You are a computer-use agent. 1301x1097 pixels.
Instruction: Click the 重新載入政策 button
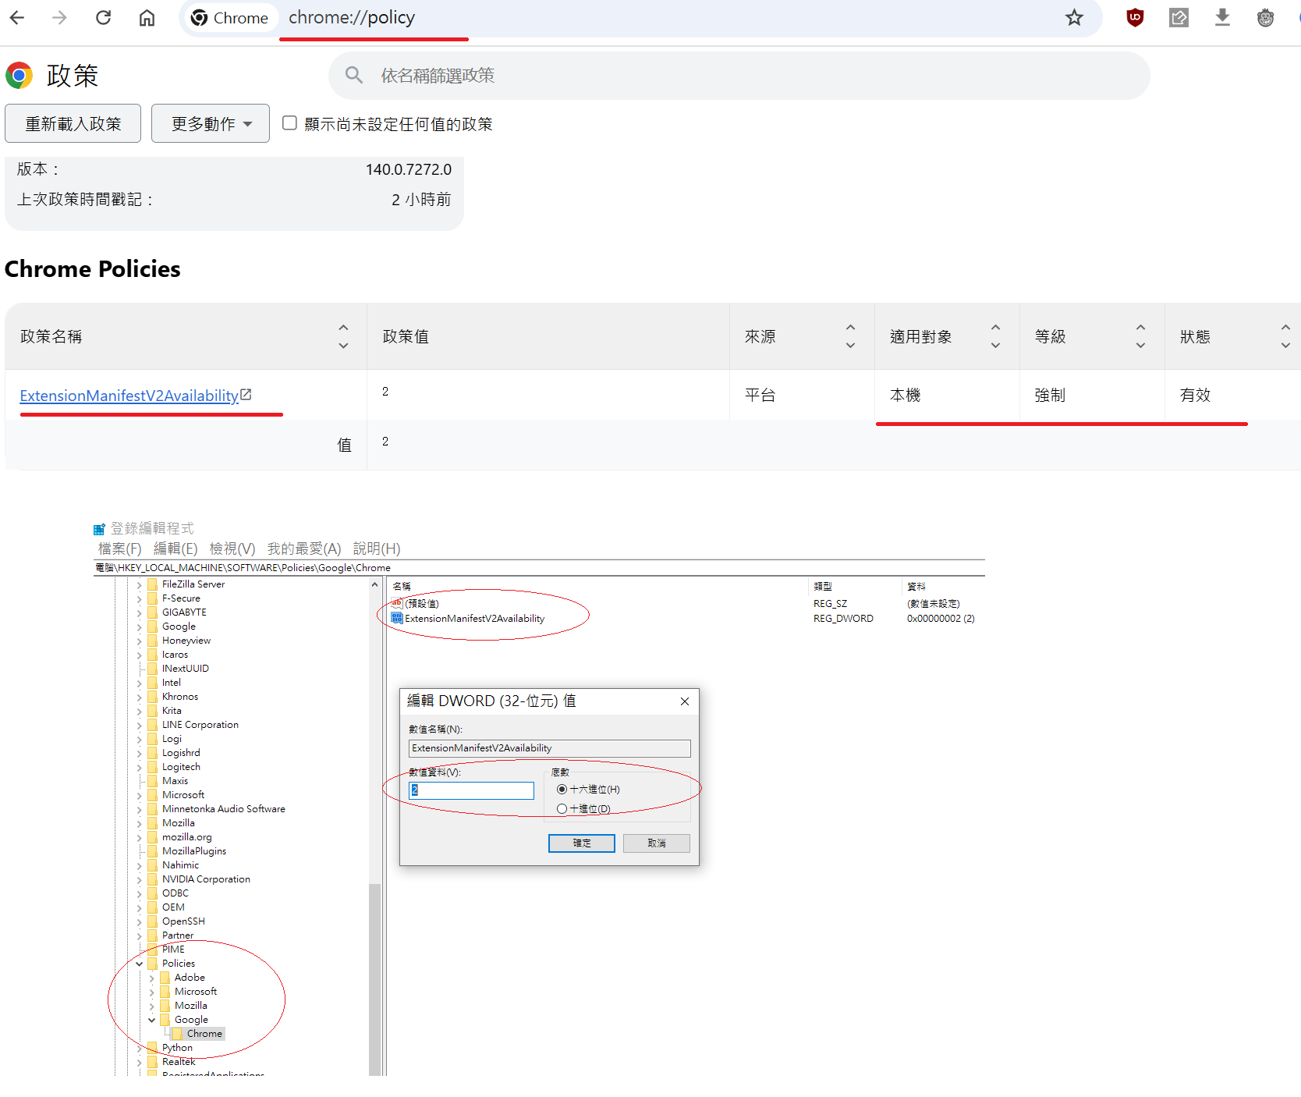[73, 123]
